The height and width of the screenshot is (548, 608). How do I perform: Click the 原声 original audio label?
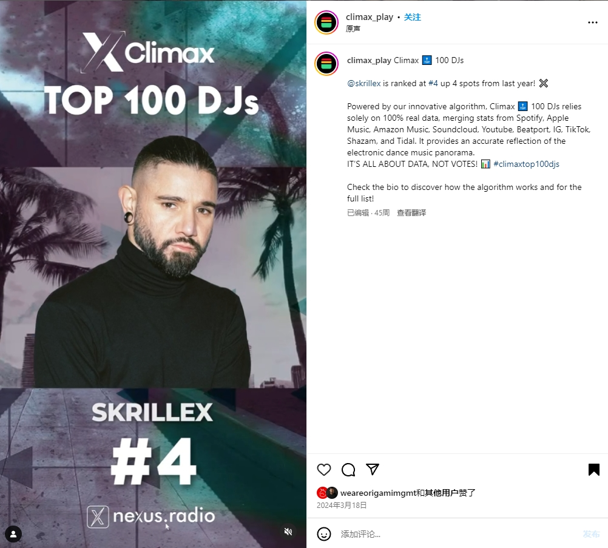tap(353, 29)
